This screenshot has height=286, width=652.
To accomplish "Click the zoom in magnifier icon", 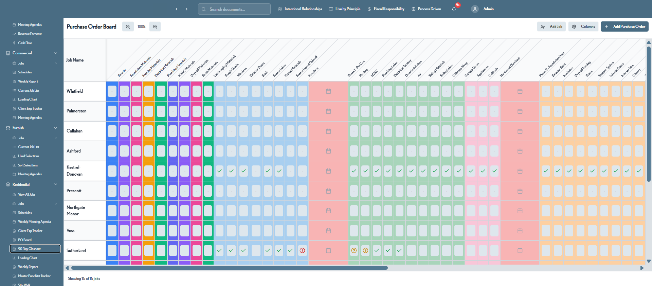I will (x=155, y=26).
